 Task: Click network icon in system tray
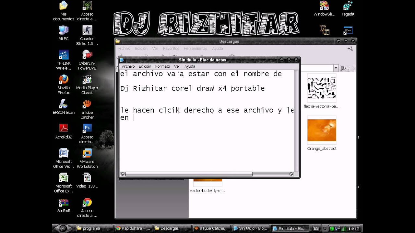coord(337,228)
